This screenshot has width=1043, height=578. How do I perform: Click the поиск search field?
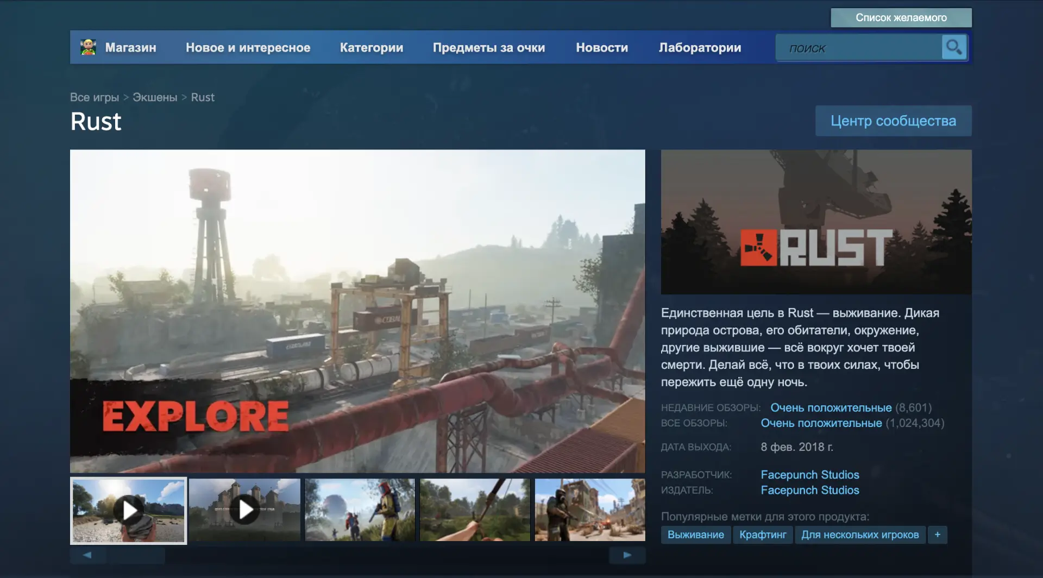point(859,48)
